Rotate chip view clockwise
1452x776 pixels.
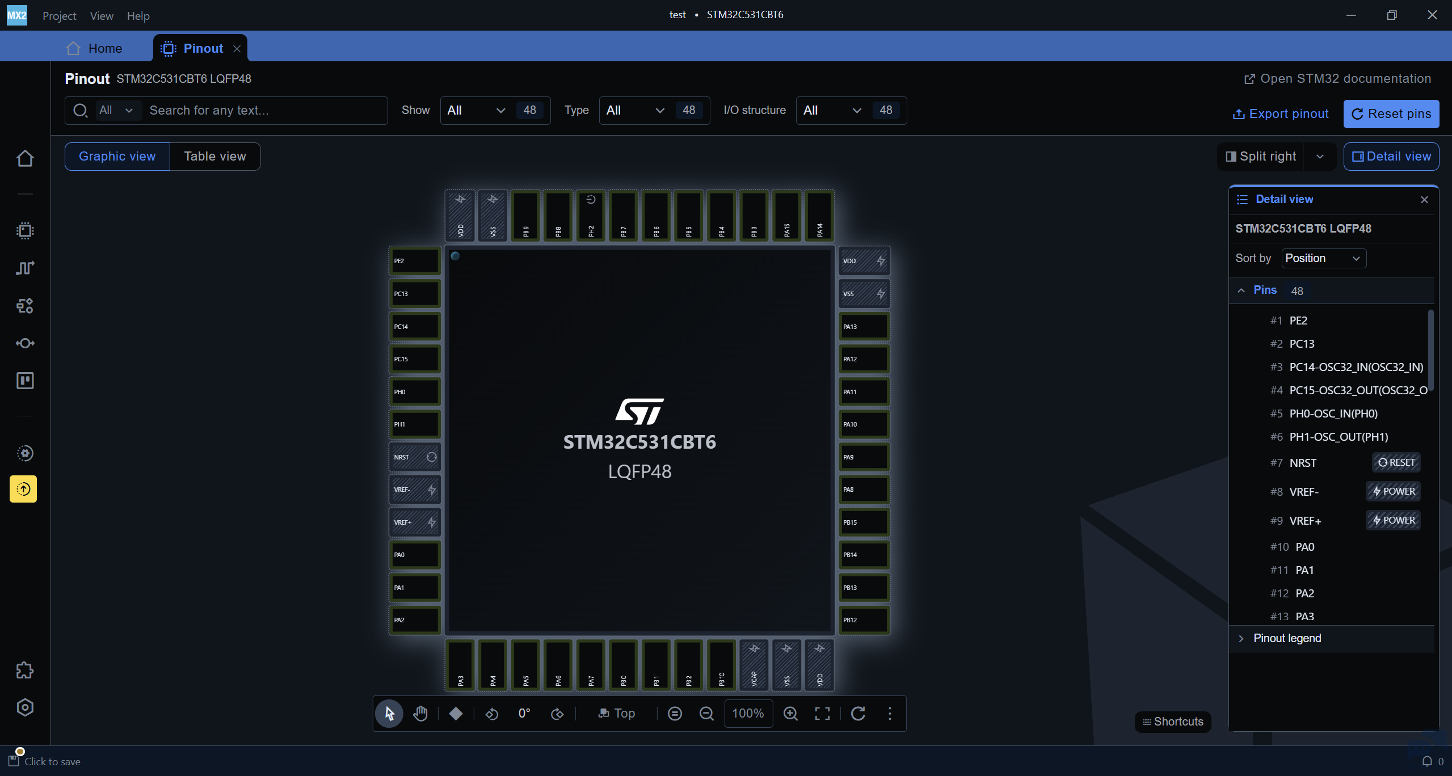(x=557, y=714)
